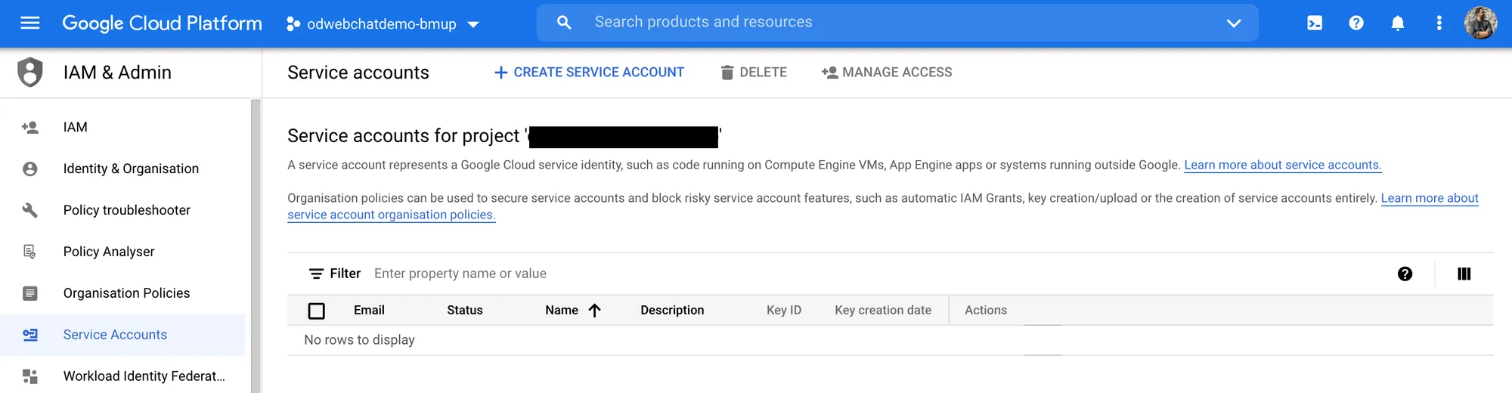This screenshot has width=1512, height=393.
Task: Sort by the Email column header
Action: pos(369,310)
